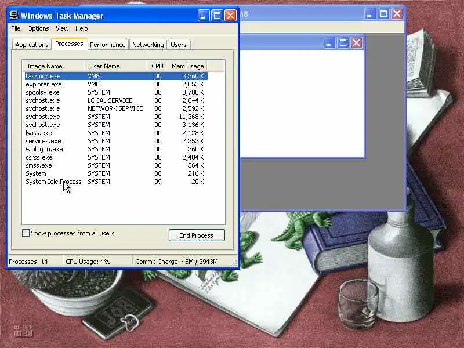Switch to the Performance tab

point(108,45)
